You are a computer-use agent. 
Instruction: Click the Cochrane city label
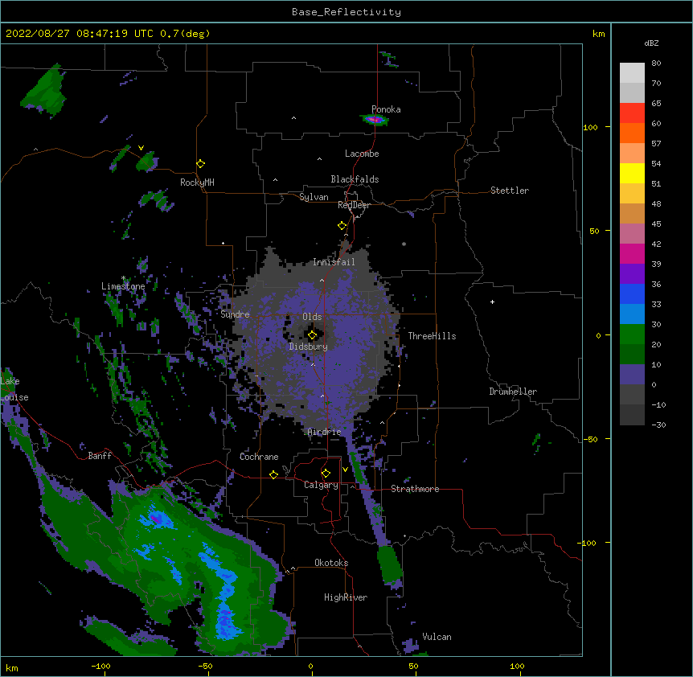tap(259, 457)
